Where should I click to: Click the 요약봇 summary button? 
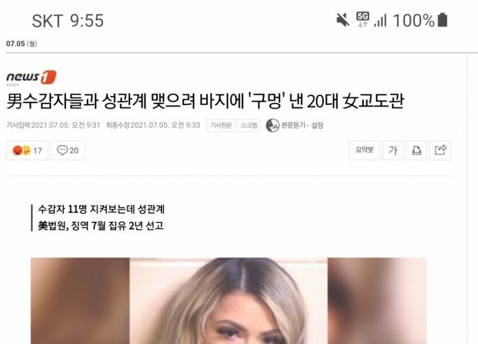point(364,150)
